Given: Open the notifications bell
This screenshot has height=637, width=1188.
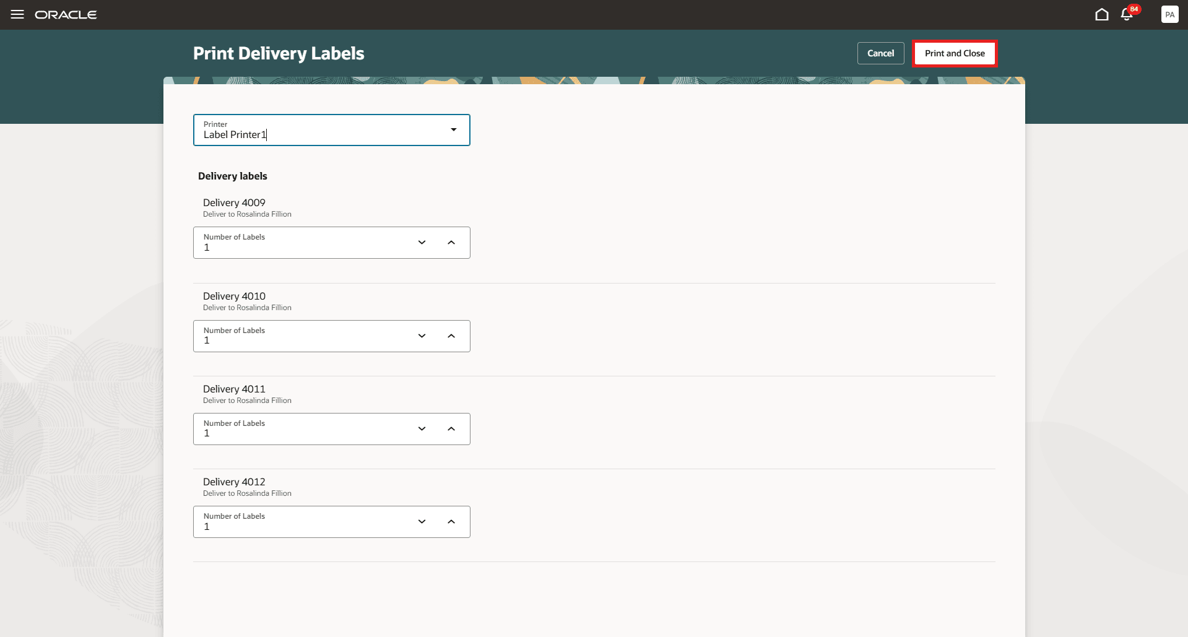Looking at the screenshot, I should click(1127, 14).
